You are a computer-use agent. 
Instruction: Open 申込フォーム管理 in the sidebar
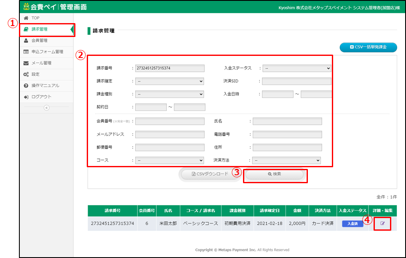coord(47,52)
